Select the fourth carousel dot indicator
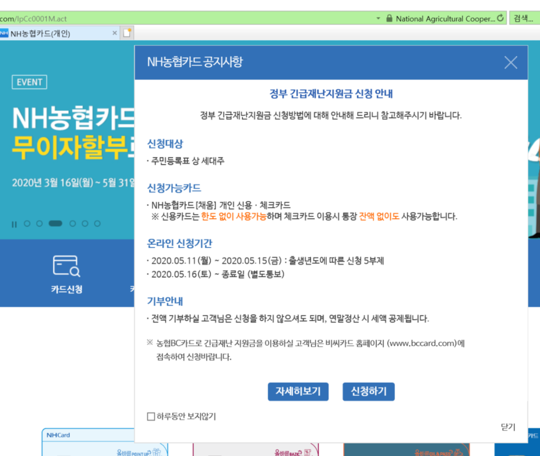 click(72, 224)
